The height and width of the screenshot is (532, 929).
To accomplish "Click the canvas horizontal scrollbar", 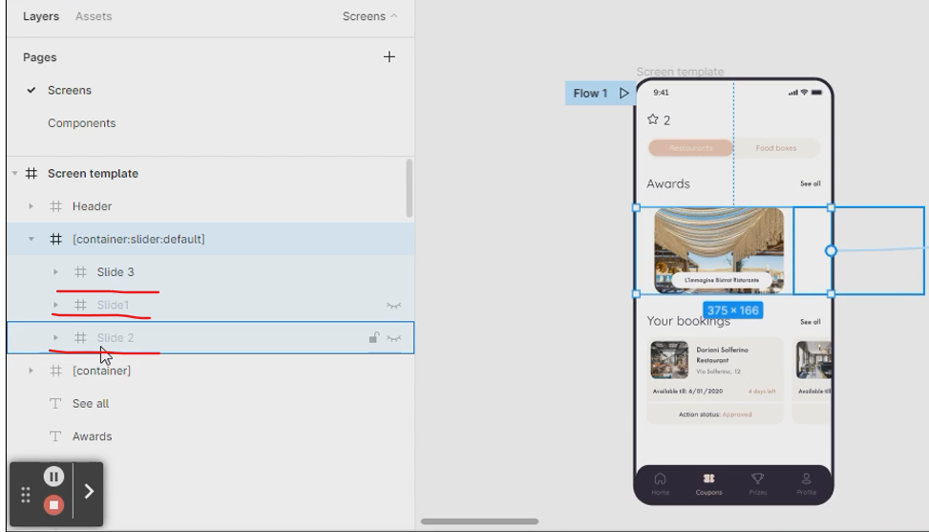I will [x=480, y=521].
